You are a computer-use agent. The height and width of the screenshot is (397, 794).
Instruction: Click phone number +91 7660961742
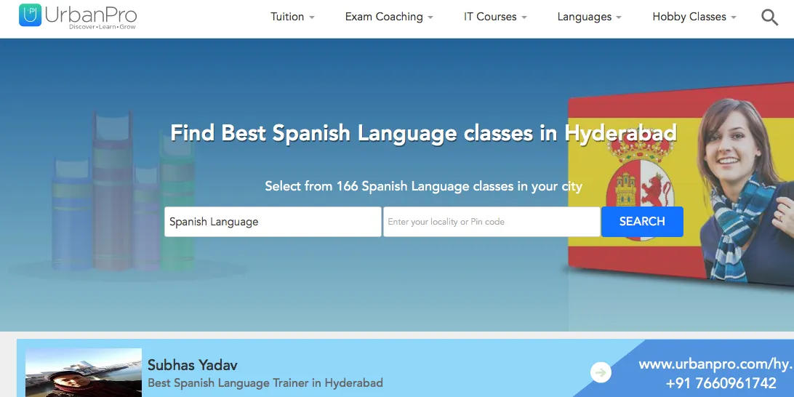721,382
